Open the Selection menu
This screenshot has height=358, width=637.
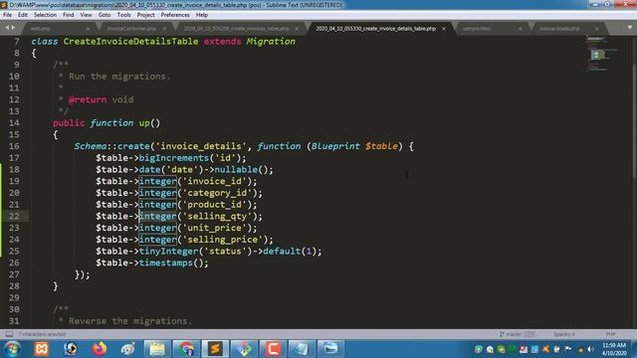(x=45, y=15)
